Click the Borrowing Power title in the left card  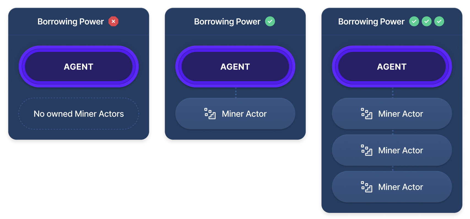point(71,22)
